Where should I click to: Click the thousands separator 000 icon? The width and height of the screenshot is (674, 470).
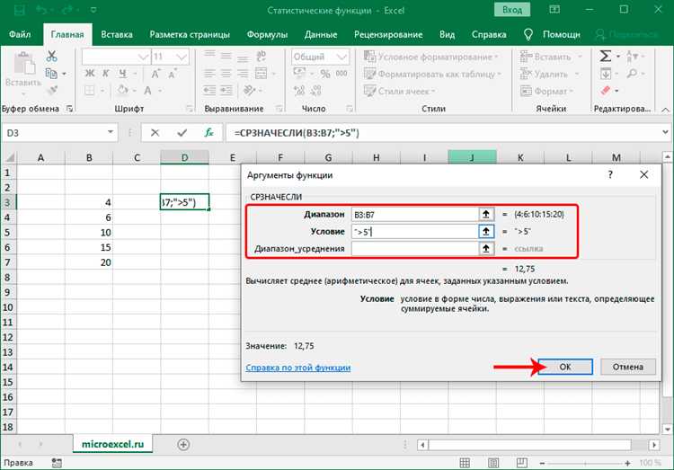tap(341, 74)
